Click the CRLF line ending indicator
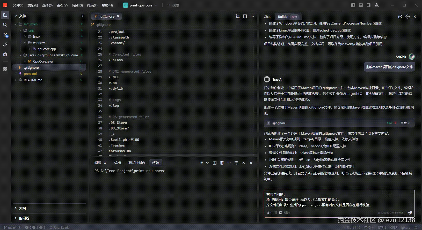Screen dimensions: 422x230 point(394,227)
